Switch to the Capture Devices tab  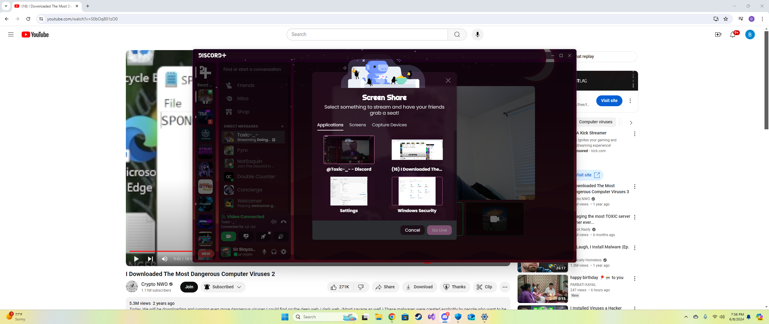point(389,125)
